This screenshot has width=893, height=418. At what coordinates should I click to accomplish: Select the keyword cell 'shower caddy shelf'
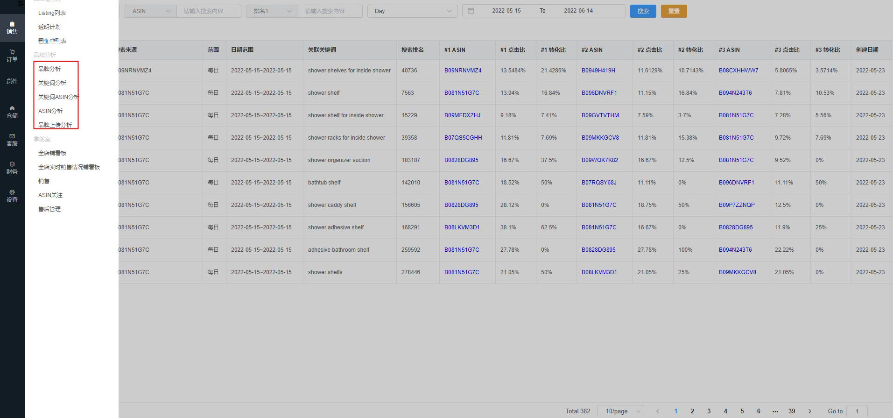pos(332,205)
